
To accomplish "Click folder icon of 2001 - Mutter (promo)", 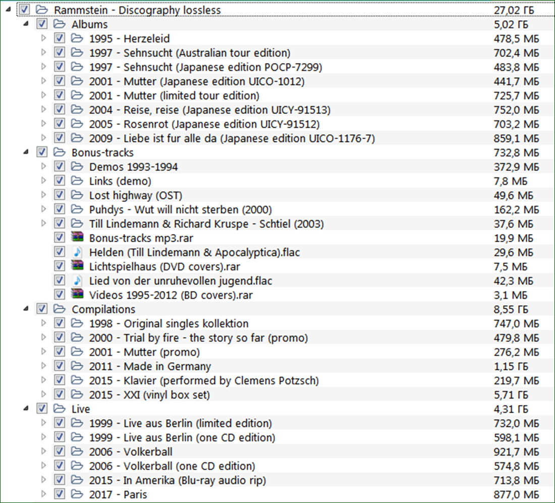I will point(77,352).
